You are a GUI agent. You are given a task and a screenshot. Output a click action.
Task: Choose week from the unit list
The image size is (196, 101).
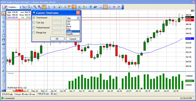tap(73, 31)
